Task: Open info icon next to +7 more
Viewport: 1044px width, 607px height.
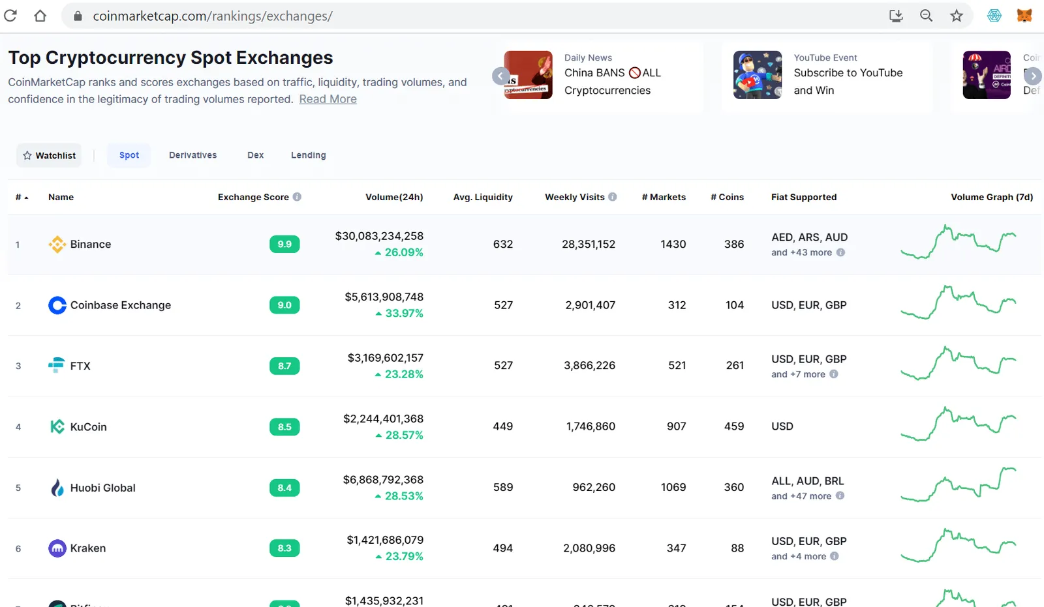Action: [x=834, y=374]
